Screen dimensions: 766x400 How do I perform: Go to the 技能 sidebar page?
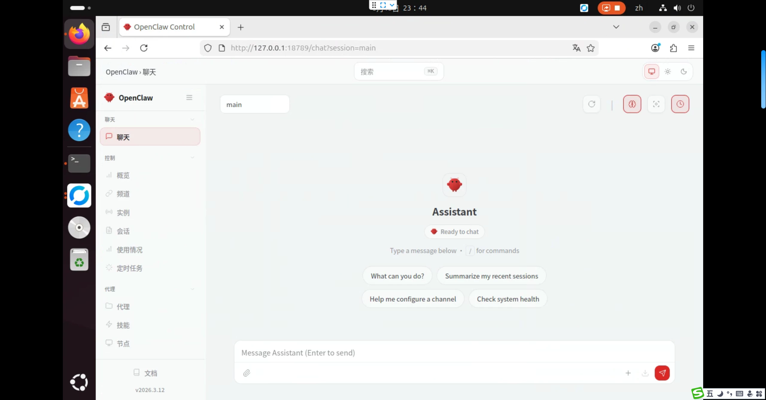123,325
